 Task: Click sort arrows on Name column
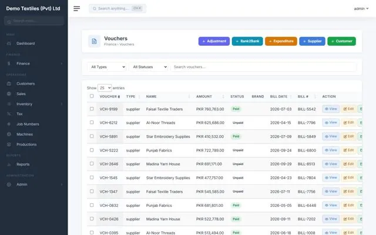(x=189, y=96)
